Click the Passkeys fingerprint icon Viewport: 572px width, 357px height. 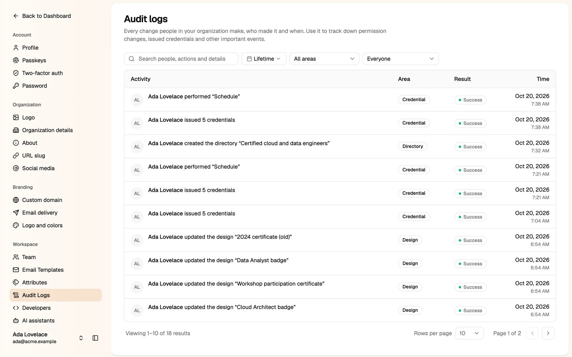[16, 60]
